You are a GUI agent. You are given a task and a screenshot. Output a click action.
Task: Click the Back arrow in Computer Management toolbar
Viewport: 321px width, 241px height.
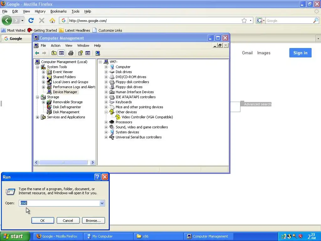point(37,53)
